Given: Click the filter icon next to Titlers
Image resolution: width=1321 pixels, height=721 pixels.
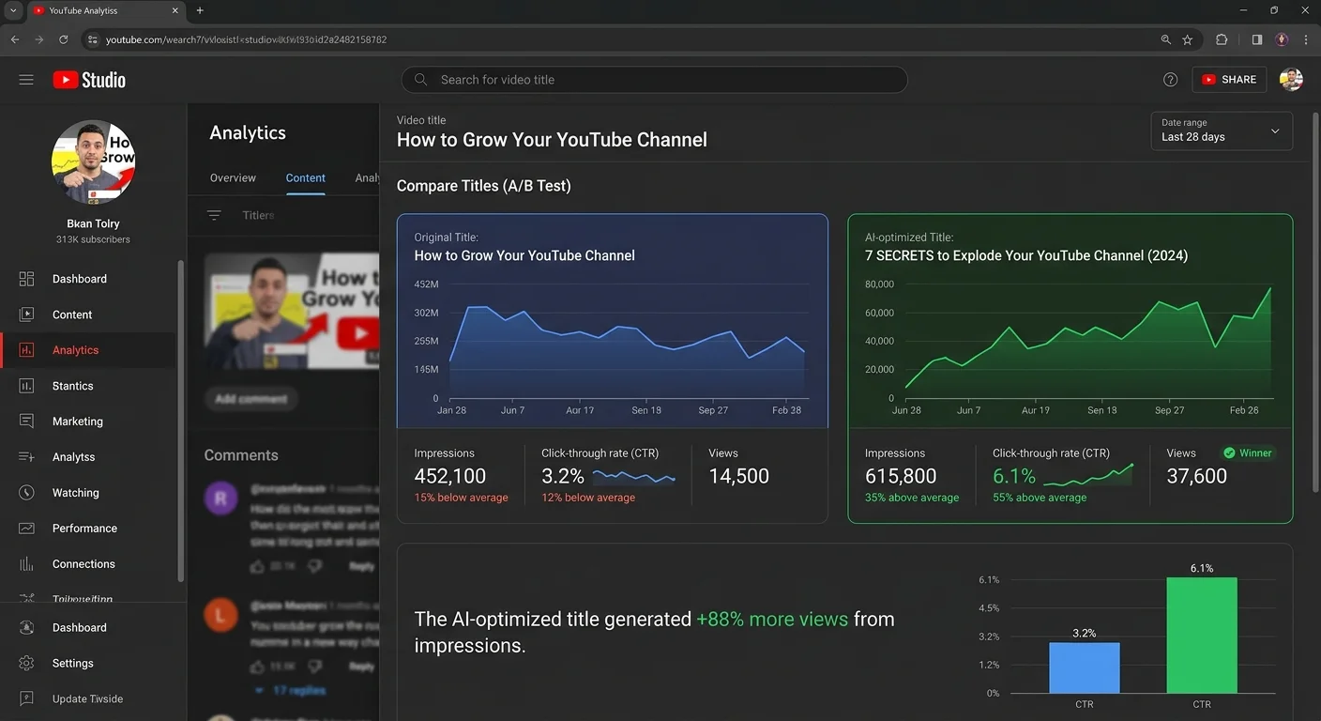Looking at the screenshot, I should point(214,215).
